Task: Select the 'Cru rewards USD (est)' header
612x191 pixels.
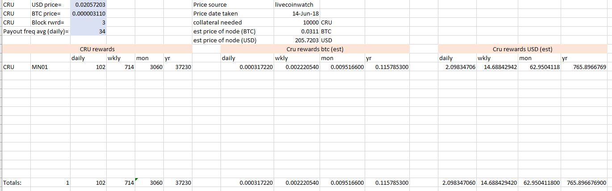Action: pos(522,49)
